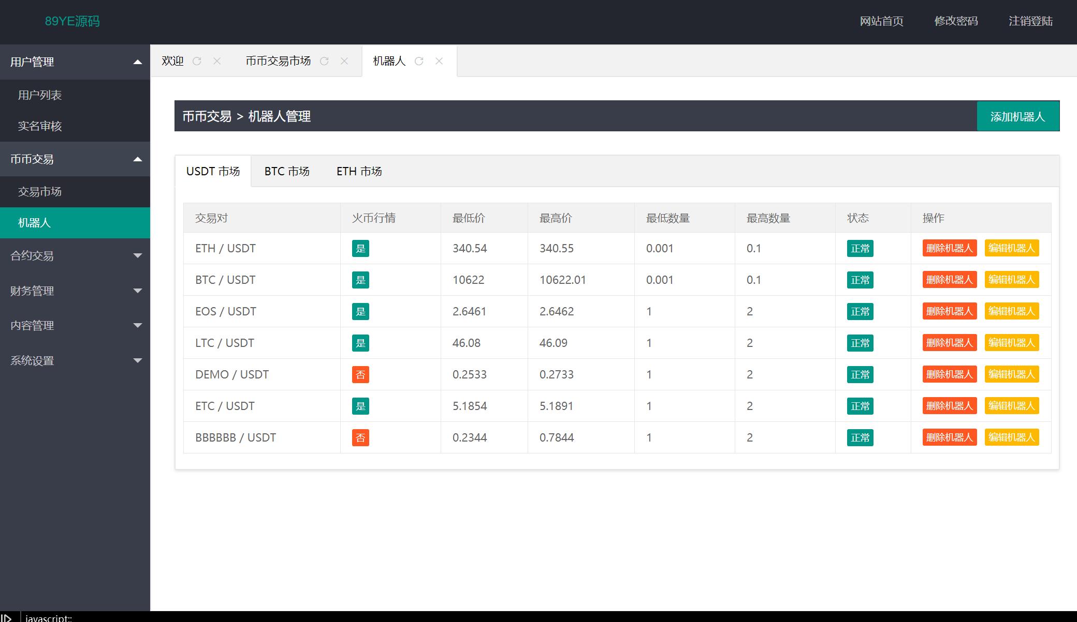
Task: Click the 否 badge in the DEMO / USDT row
Action: coord(360,375)
